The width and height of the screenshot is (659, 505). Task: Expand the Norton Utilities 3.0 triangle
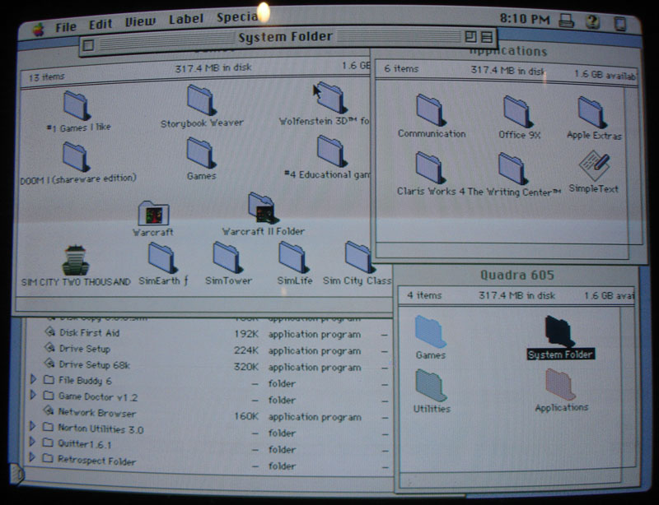coord(32,427)
